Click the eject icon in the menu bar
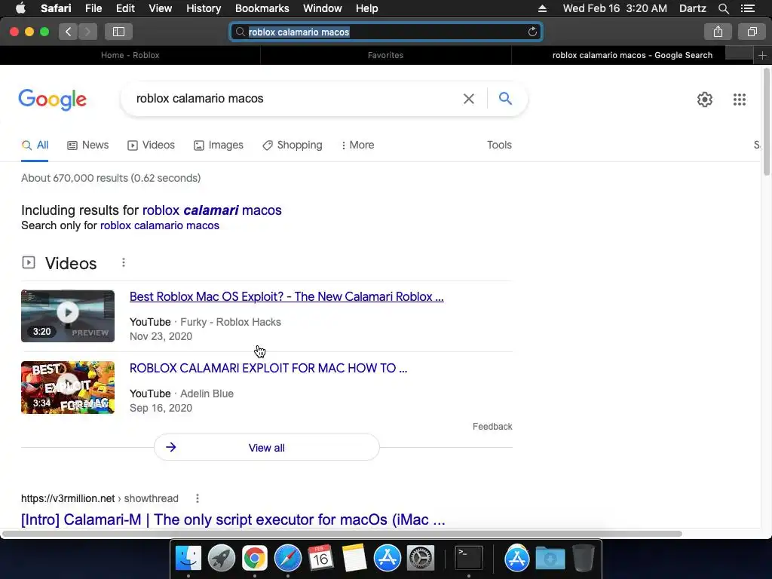The image size is (772, 579). pyautogui.click(x=542, y=8)
